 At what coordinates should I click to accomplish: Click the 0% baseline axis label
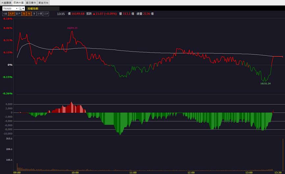tap(10, 65)
